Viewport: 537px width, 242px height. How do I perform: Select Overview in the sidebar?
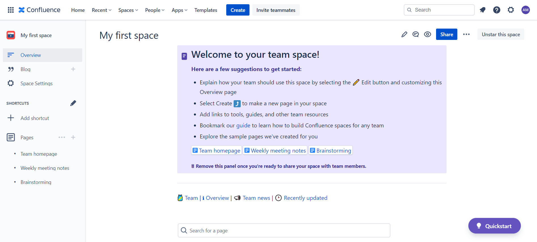[43, 55]
